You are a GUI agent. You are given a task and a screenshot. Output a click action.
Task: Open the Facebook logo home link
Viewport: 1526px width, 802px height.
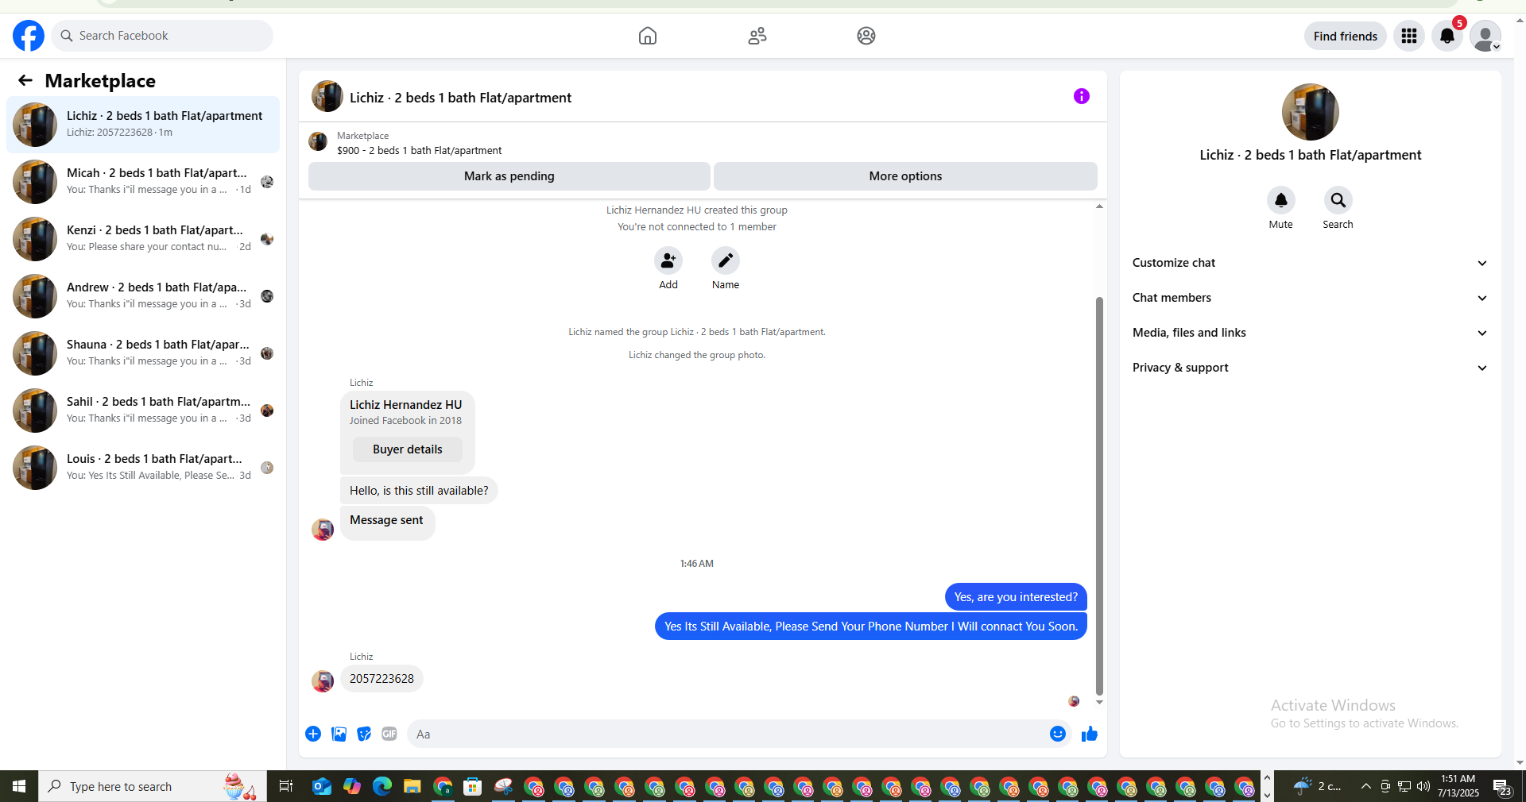[x=29, y=36]
